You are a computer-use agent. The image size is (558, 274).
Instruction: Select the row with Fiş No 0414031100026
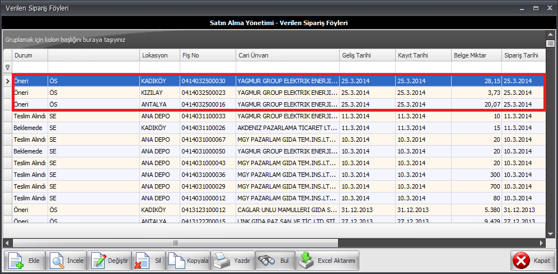(x=207, y=128)
